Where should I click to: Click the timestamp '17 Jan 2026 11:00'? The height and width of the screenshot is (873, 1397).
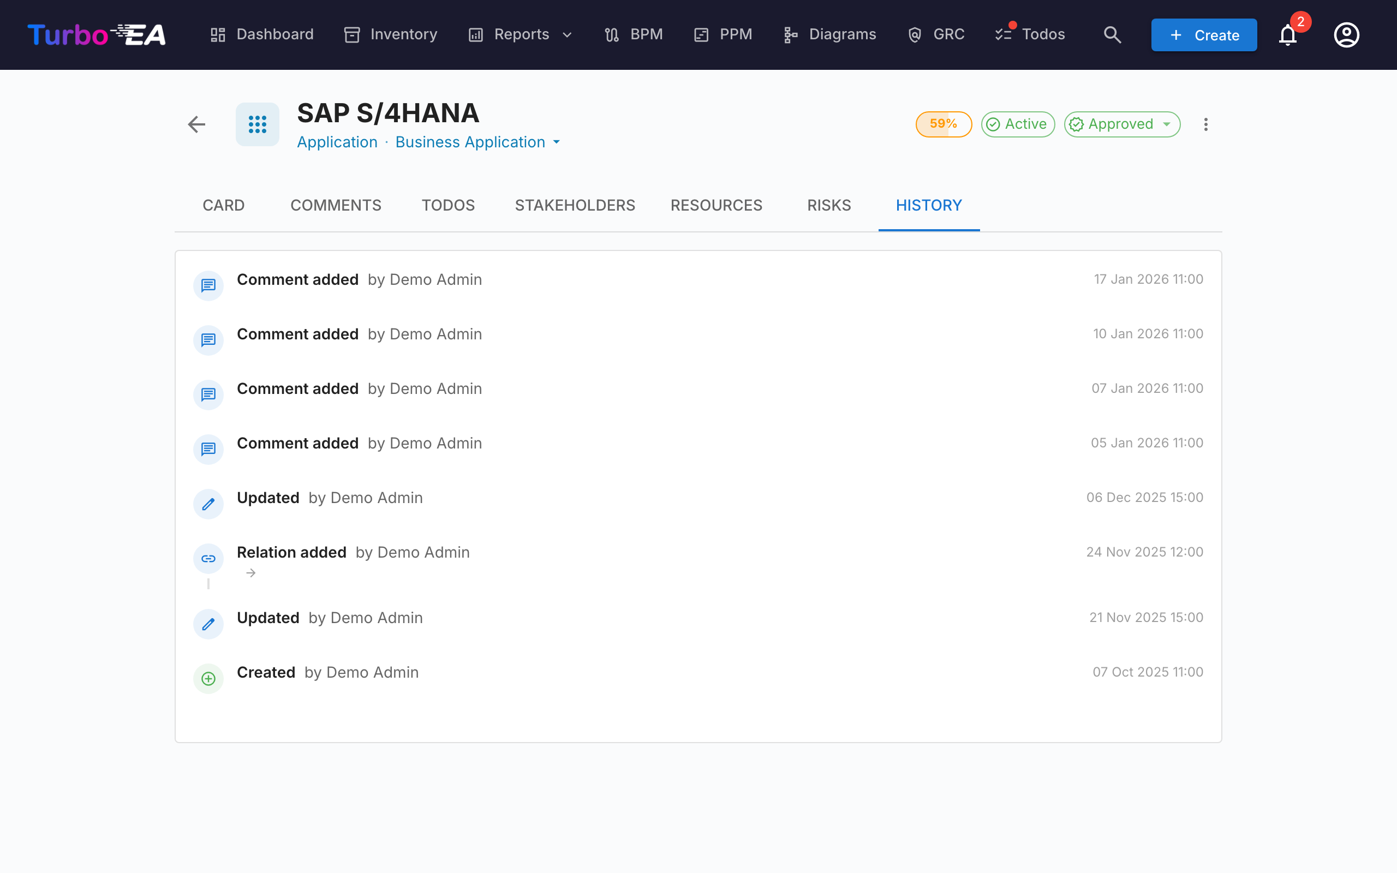pos(1148,279)
